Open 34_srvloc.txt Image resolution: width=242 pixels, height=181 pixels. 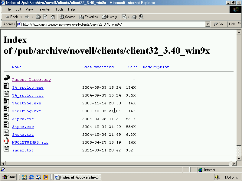[x=28, y=95]
